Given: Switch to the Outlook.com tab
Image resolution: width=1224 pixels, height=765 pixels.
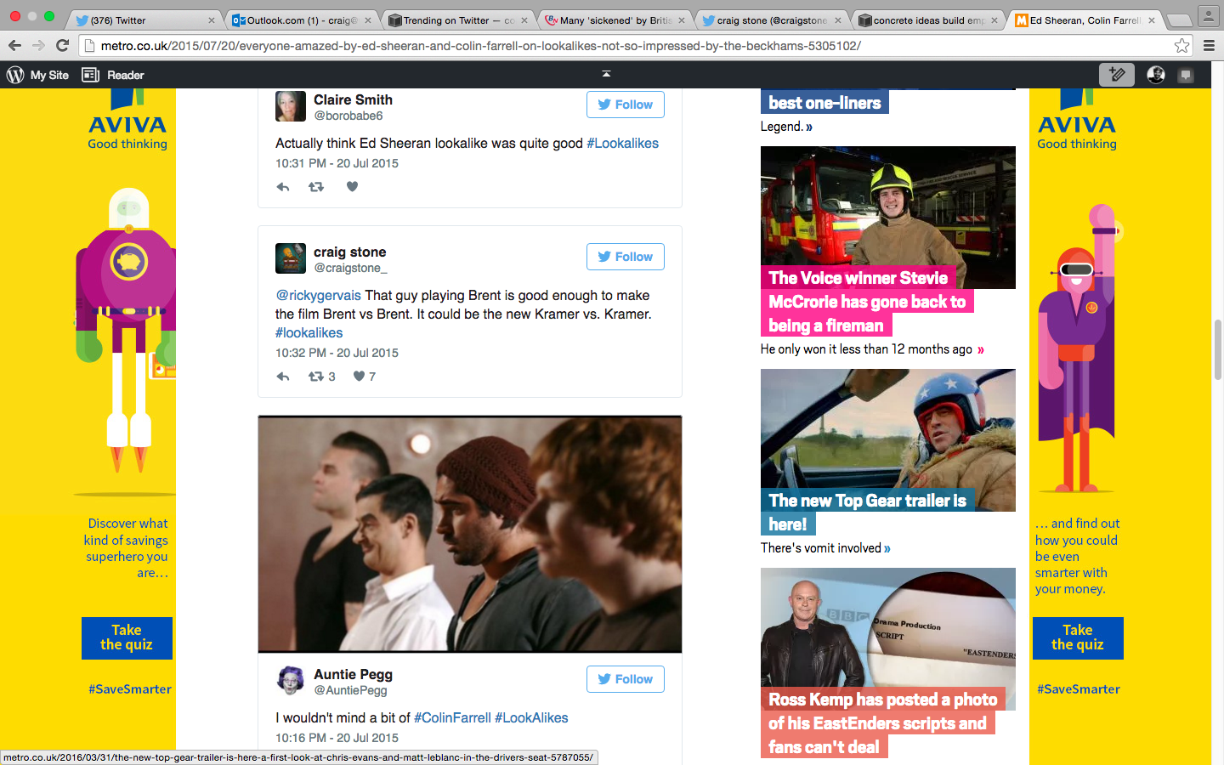Looking at the screenshot, I should pyautogui.click(x=302, y=20).
